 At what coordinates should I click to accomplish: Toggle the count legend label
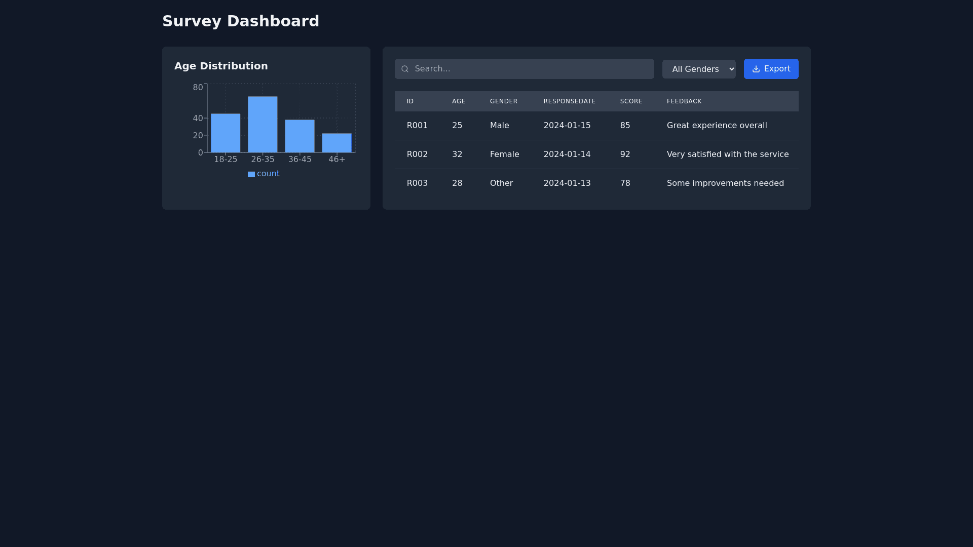pyautogui.click(x=268, y=174)
